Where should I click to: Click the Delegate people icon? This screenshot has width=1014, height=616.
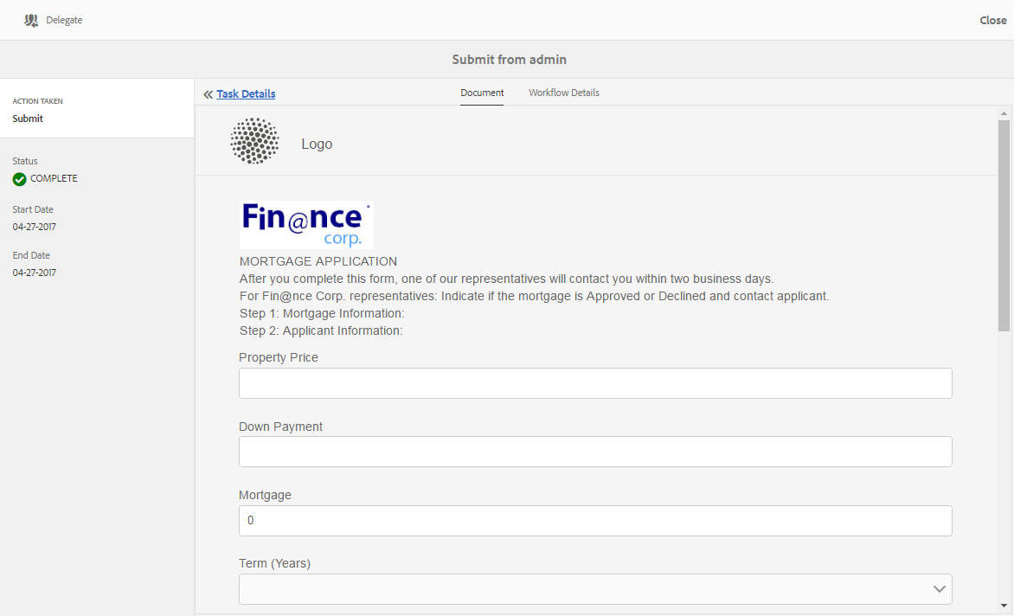[31, 21]
